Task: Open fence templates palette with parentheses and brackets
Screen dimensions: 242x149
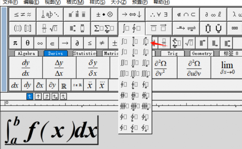Action: [x=23, y=29]
